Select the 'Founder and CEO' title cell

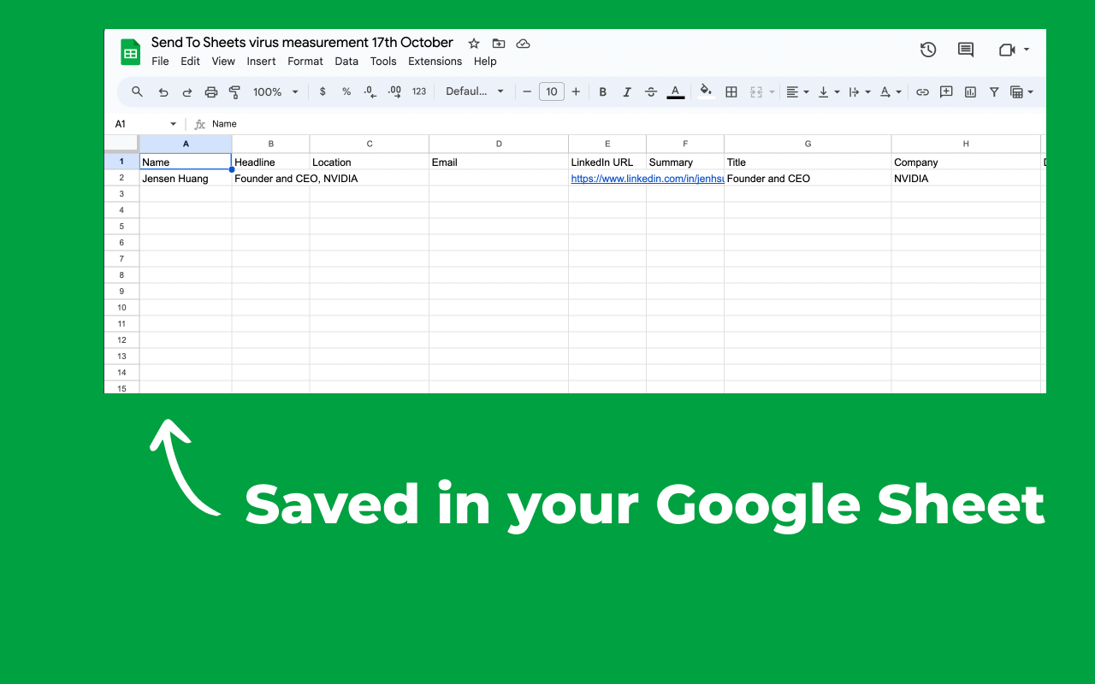(x=808, y=178)
